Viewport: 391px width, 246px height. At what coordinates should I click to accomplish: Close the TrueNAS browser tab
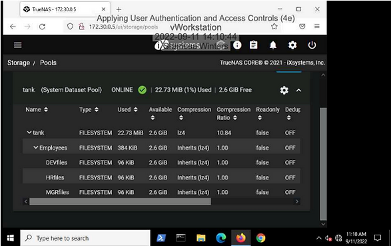[103, 9]
